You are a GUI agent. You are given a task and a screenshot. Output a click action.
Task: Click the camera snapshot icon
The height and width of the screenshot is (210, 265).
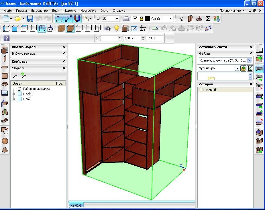coord(107,28)
